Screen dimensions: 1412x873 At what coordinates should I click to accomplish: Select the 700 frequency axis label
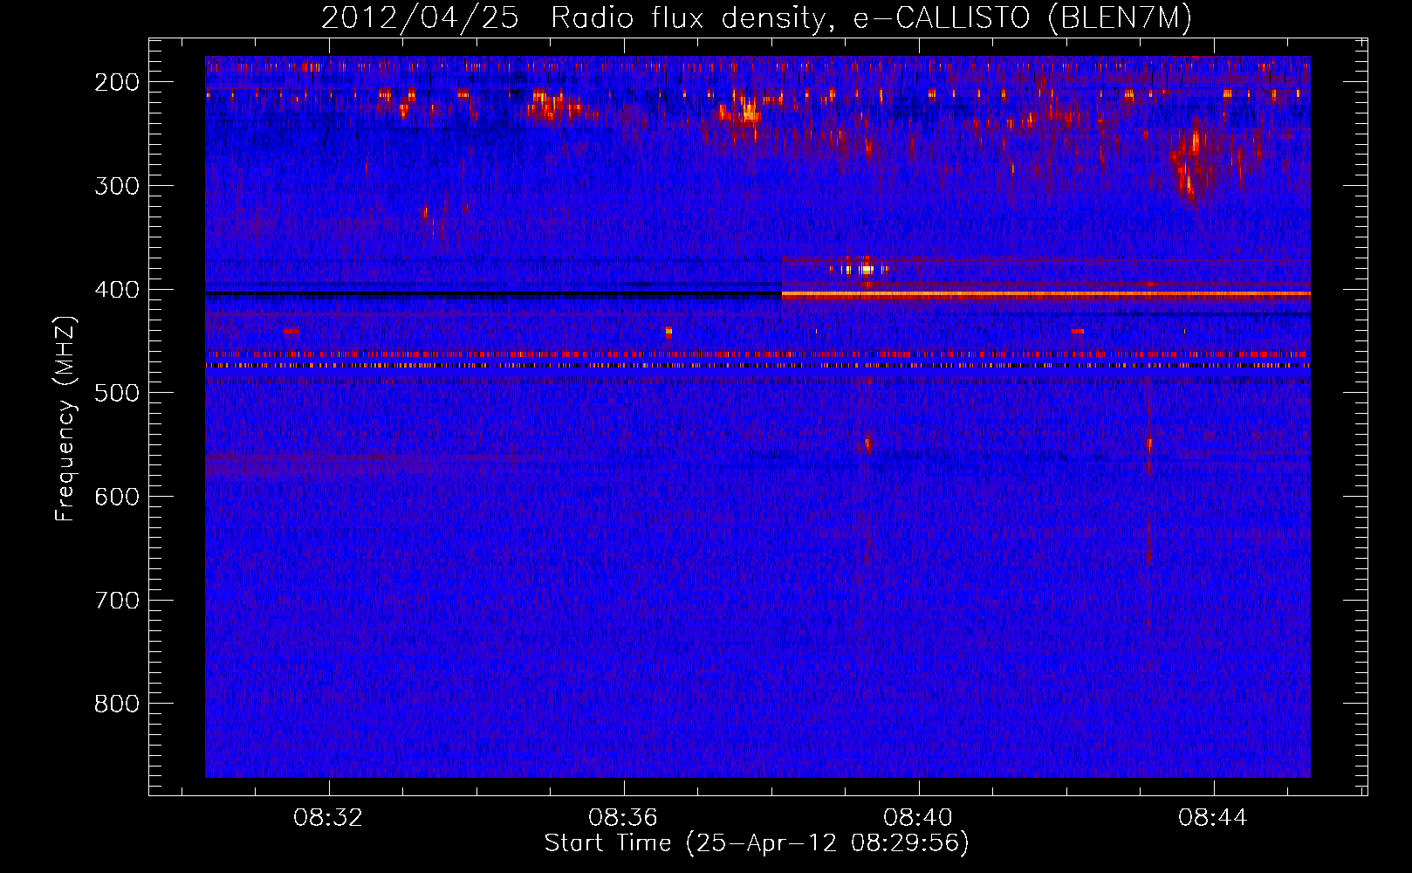117,601
